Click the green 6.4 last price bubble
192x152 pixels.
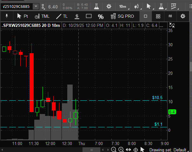(x=172, y=112)
